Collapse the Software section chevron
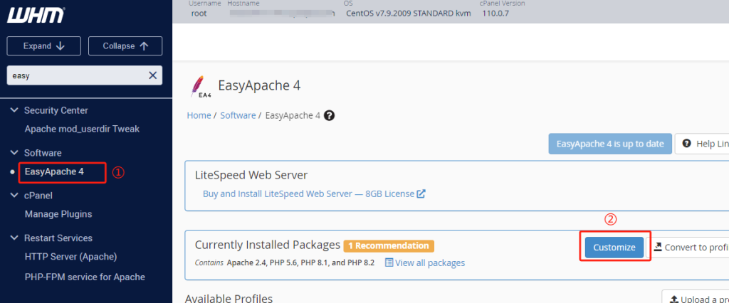The width and height of the screenshot is (729, 303). pos(14,153)
